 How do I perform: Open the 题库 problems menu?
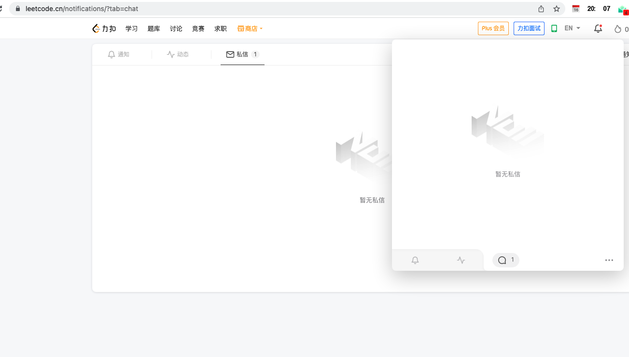154,28
